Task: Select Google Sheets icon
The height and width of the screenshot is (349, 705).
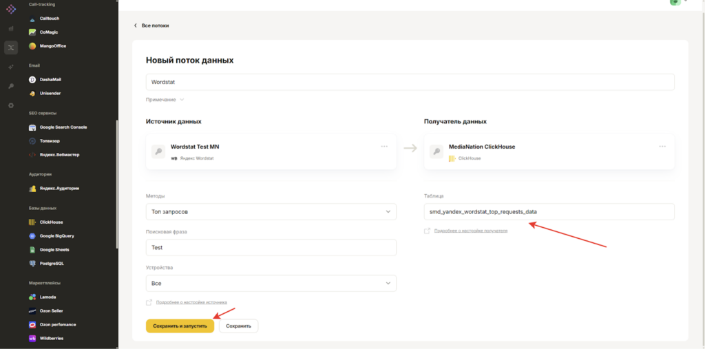Action: click(32, 250)
